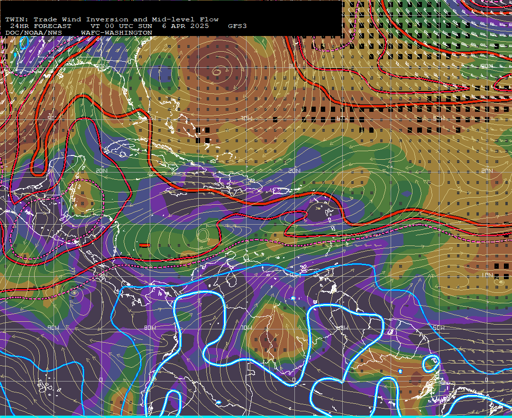
Task: Click the "20N" label in the central map column
Action: [x=294, y=171]
